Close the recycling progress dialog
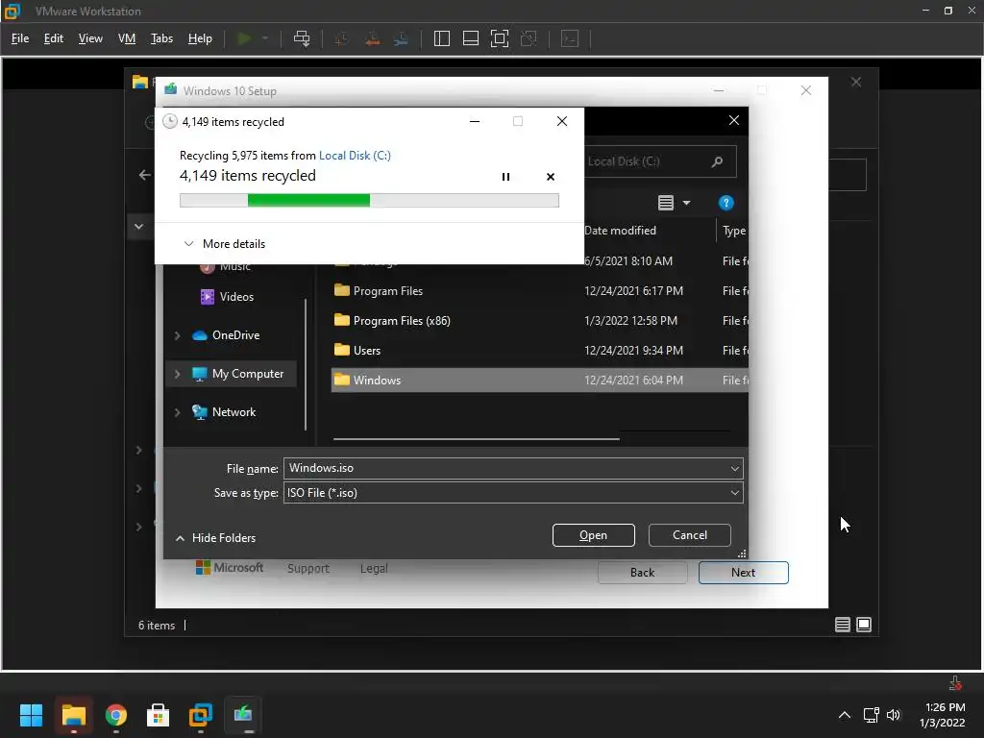 (562, 121)
